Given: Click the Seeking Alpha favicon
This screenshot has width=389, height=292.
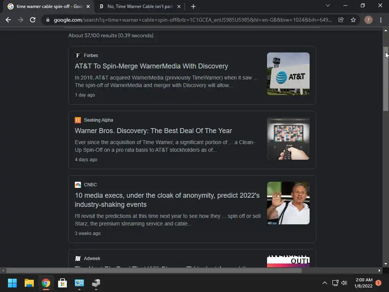Looking at the screenshot, I should (77, 120).
